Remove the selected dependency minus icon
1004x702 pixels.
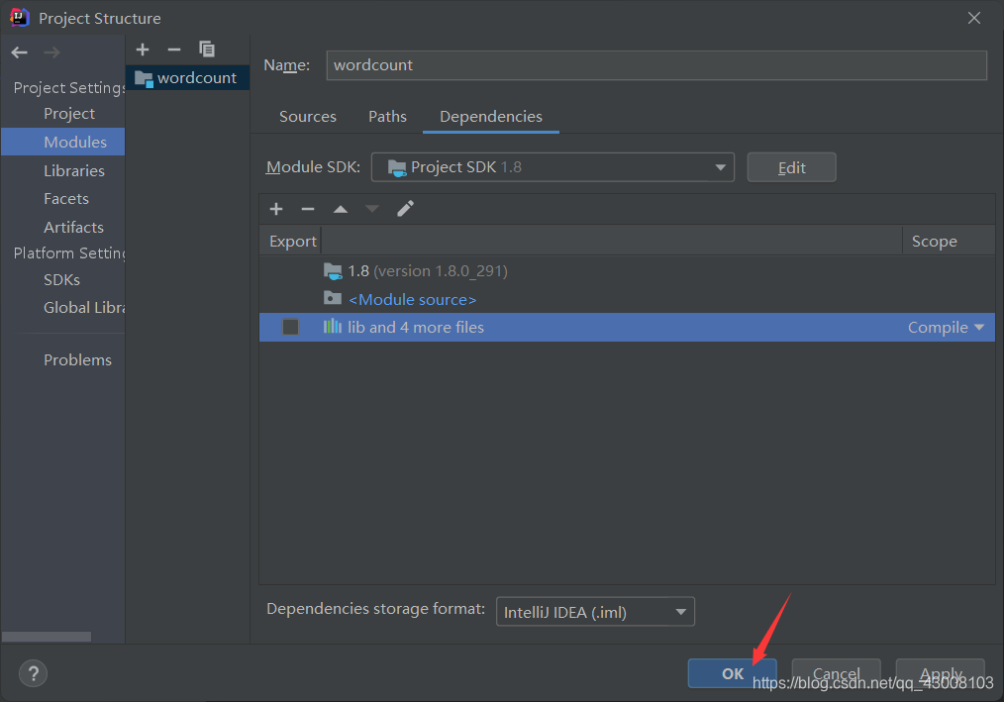(x=308, y=209)
